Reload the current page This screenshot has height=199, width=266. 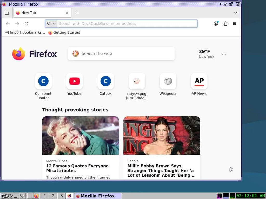(26, 24)
